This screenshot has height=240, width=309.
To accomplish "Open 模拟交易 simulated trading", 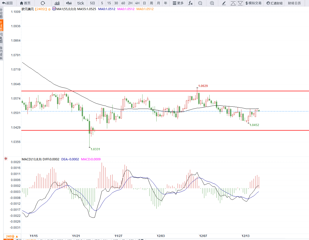I will 253,3.
